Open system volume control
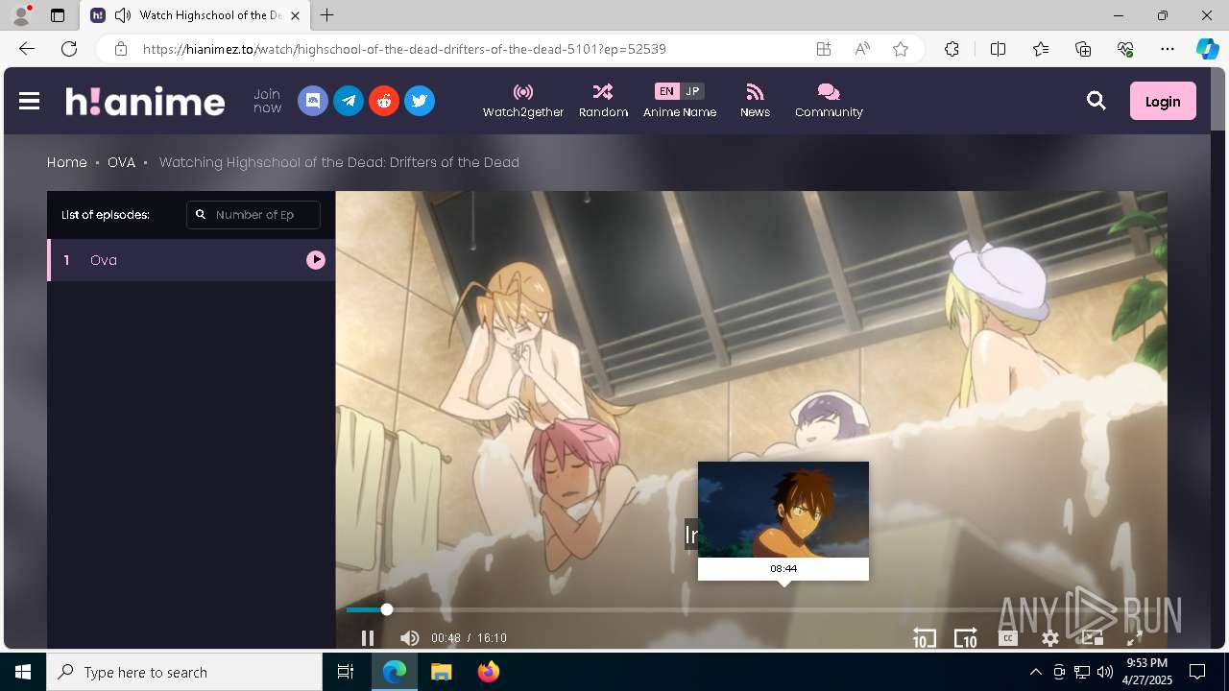This screenshot has height=691, width=1229. pos(1105,672)
